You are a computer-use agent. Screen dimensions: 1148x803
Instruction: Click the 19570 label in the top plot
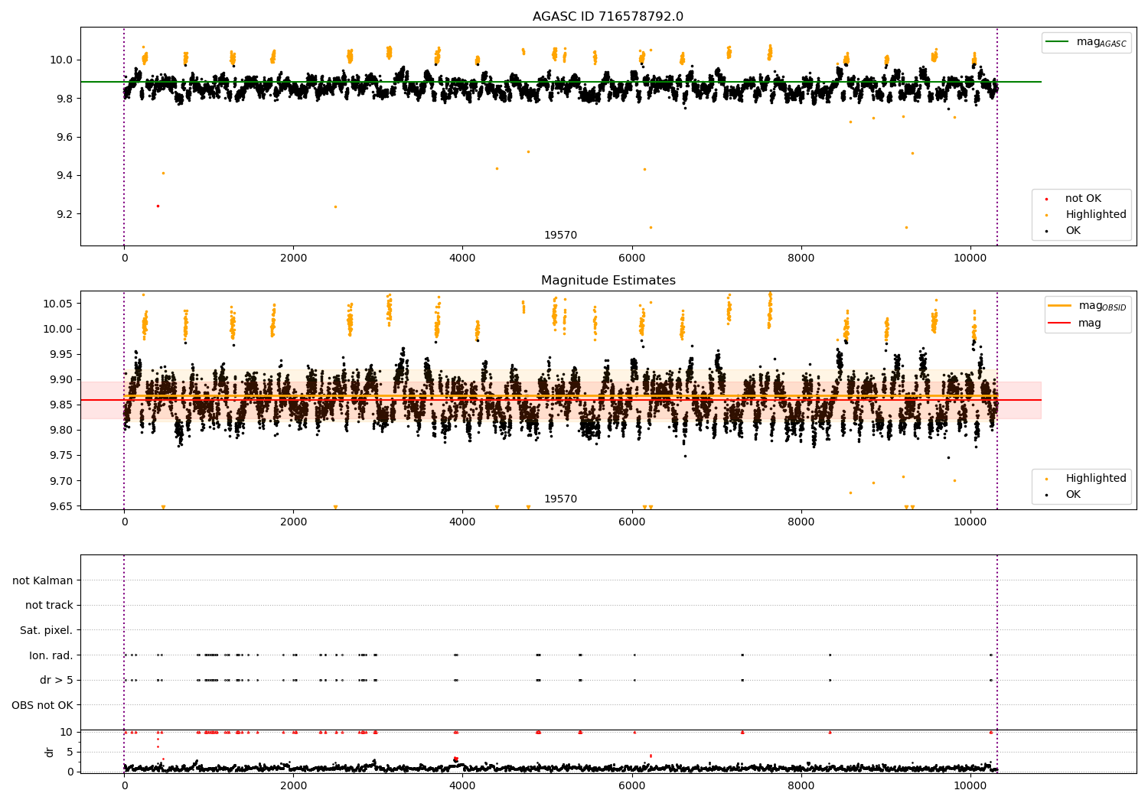coord(560,236)
